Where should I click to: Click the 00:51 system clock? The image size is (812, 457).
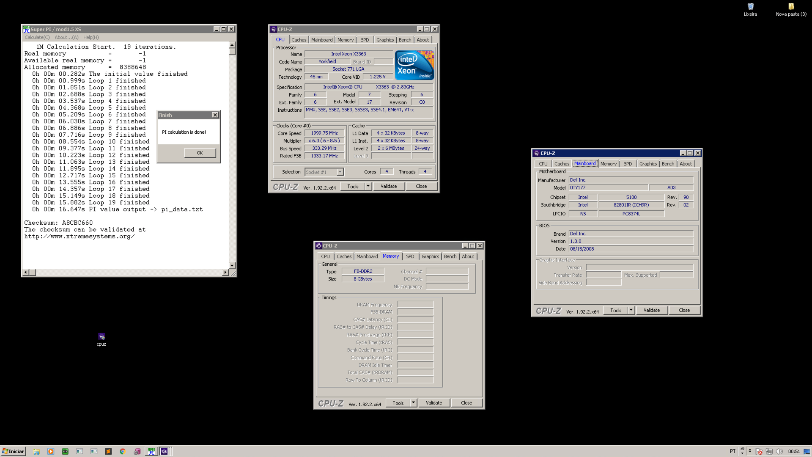click(x=794, y=451)
